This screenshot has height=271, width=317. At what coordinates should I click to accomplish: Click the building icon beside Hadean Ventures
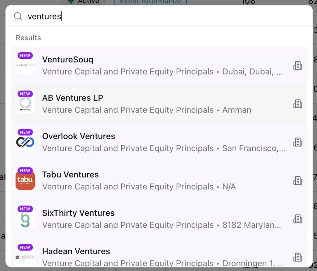pos(297,257)
